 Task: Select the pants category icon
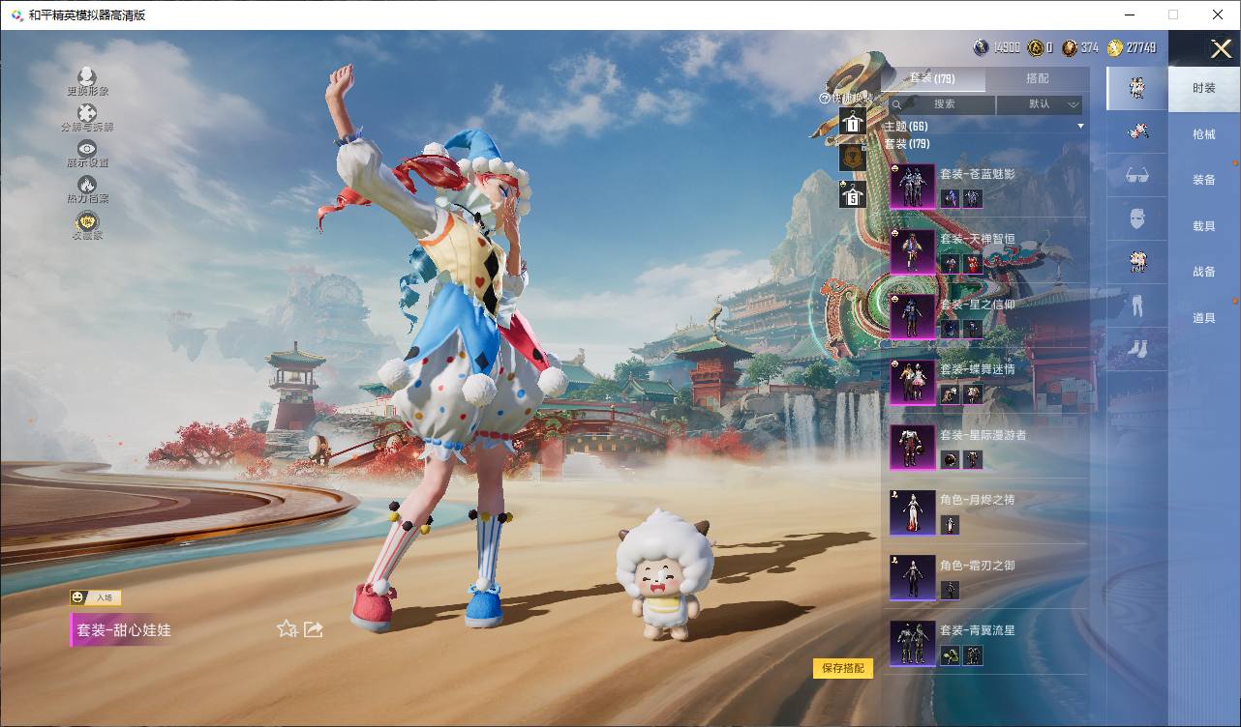click(x=1137, y=306)
